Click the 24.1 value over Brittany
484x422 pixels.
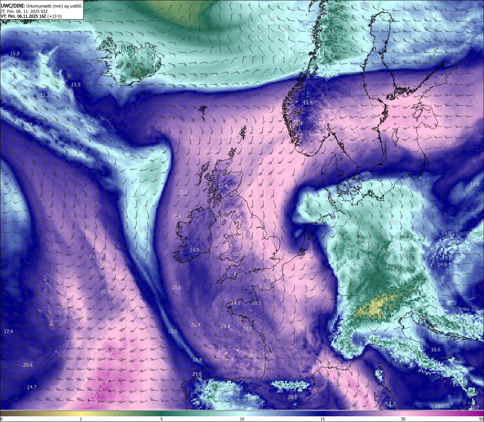(236, 303)
